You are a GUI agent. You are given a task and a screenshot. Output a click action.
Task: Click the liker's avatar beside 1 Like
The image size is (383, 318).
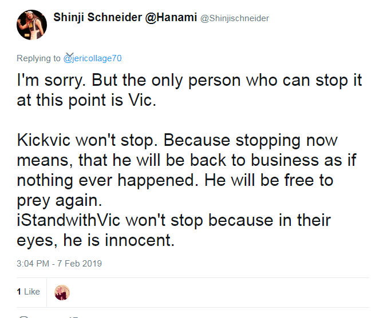tap(62, 292)
